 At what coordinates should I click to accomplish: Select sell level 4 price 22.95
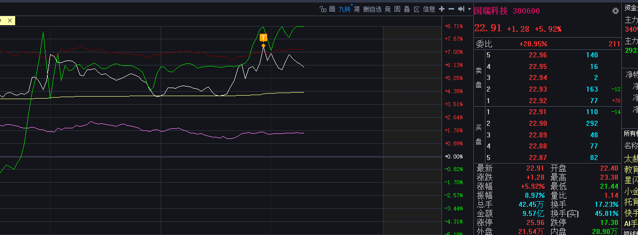tap(537, 67)
